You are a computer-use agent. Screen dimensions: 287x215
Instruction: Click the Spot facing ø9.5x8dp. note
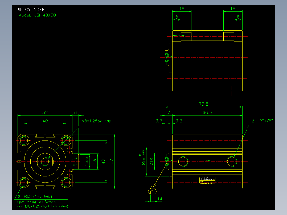pyautogui.click(x=37, y=202)
